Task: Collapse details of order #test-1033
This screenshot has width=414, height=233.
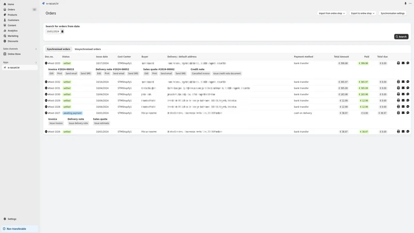Action: pos(46,63)
